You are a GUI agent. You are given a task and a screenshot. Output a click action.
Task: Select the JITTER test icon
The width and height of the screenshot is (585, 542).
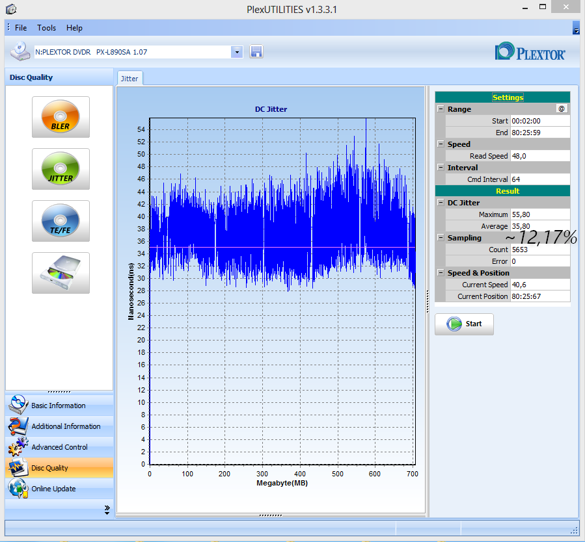(61, 169)
